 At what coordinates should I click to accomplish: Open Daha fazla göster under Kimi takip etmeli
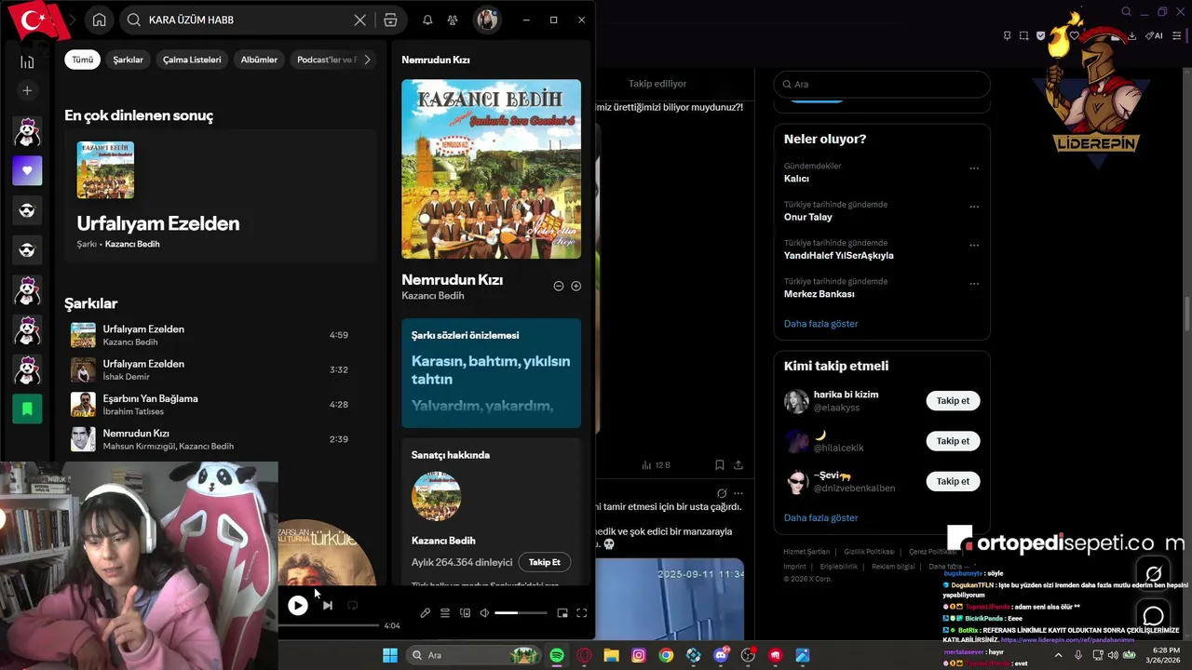click(x=820, y=517)
